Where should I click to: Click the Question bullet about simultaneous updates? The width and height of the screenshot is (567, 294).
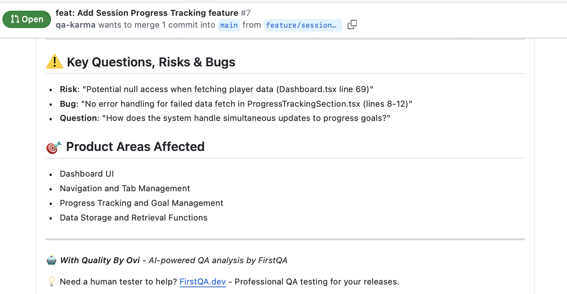click(x=225, y=118)
